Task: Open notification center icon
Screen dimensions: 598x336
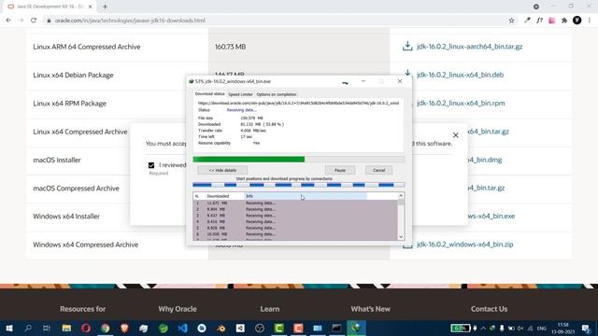Action: pyautogui.click(x=586, y=328)
